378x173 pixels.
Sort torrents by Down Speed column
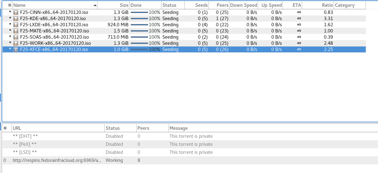point(244,5)
